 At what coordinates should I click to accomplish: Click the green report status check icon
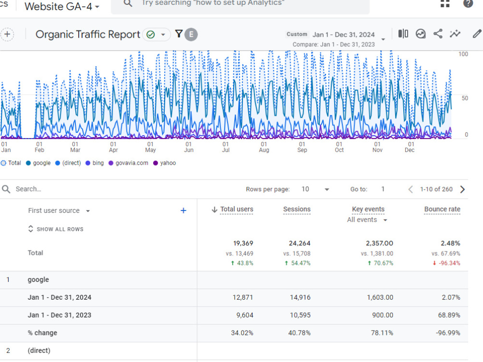tap(151, 34)
